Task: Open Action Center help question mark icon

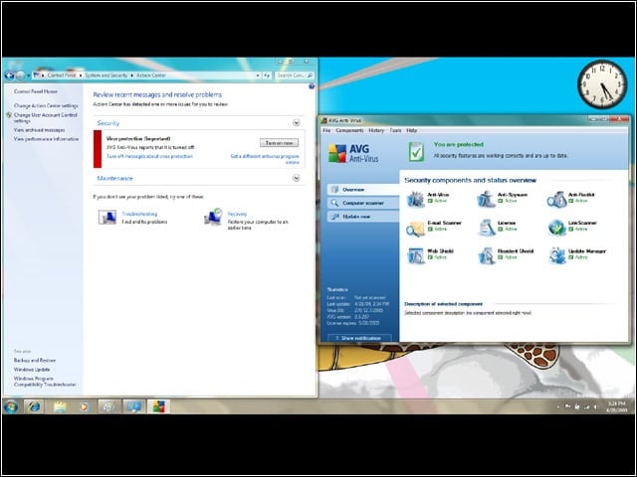Action: click(x=312, y=86)
